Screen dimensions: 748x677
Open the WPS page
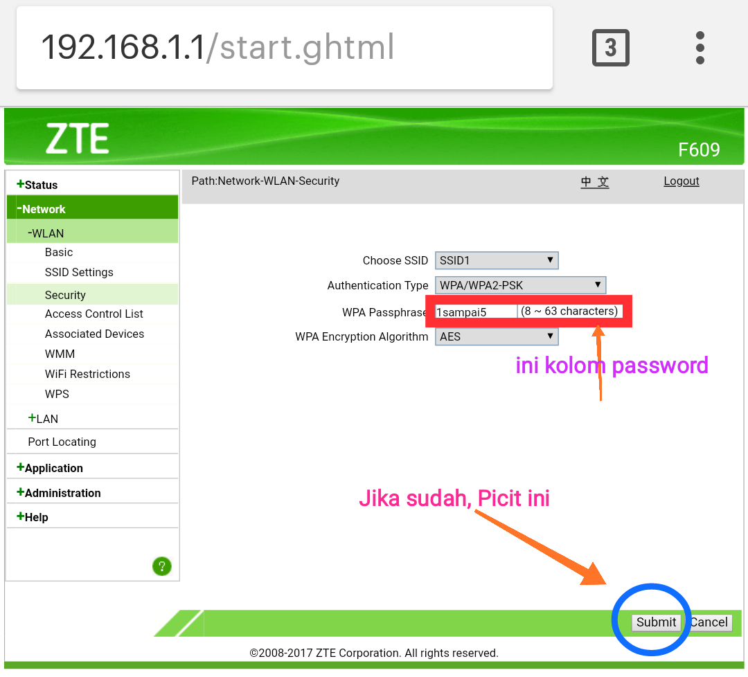click(x=57, y=394)
